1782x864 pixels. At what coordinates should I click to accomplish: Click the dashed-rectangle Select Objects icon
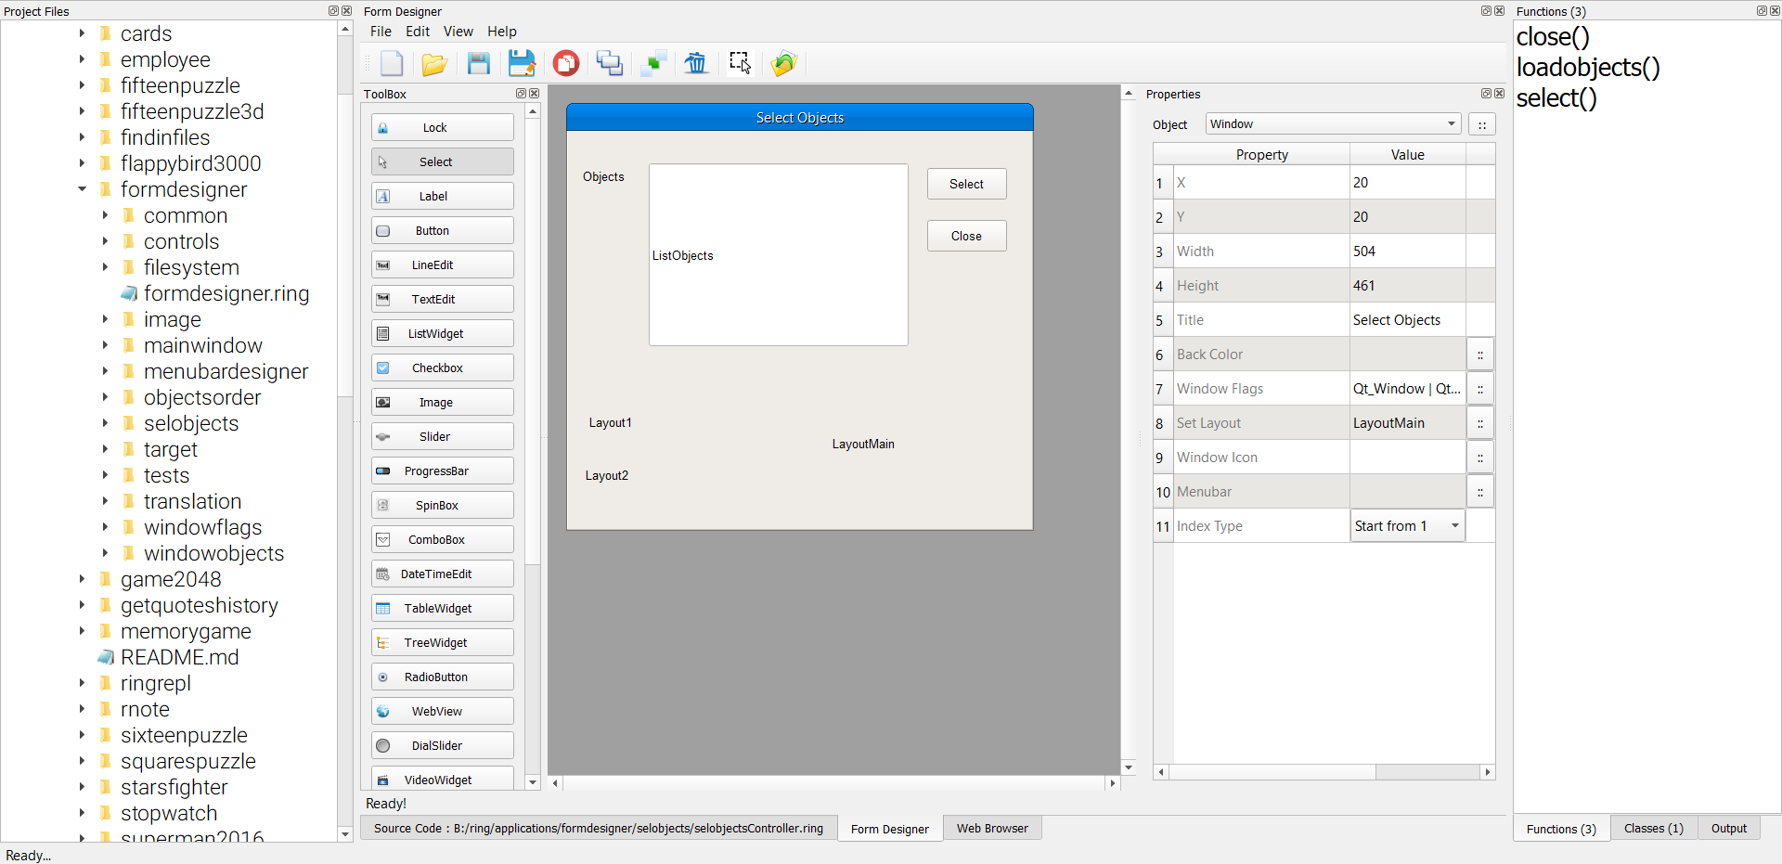click(x=740, y=63)
